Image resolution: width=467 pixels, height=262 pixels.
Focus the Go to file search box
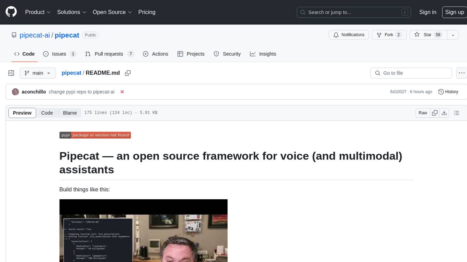(x=411, y=73)
